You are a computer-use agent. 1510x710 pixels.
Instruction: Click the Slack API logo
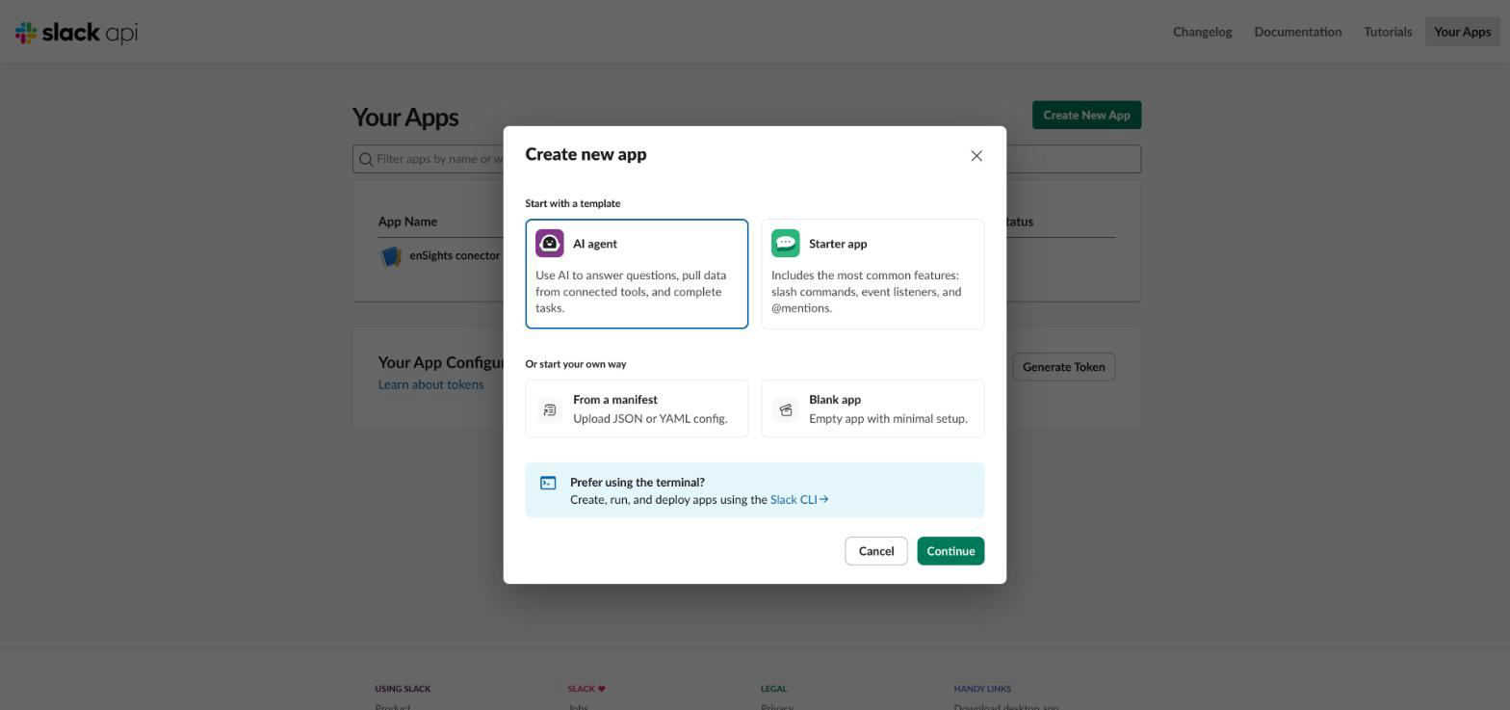click(x=77, y=33)
